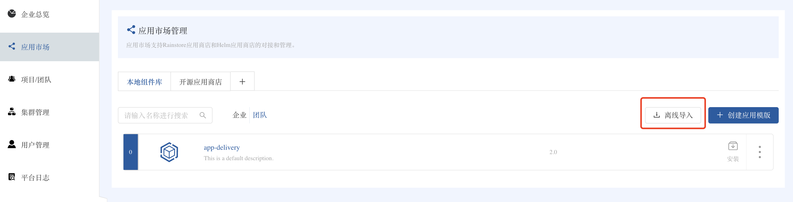Click the 创建应用模版 button
The width and height of the screenshot is (793, 202).
pyautogui.click(x=743, y=115)
